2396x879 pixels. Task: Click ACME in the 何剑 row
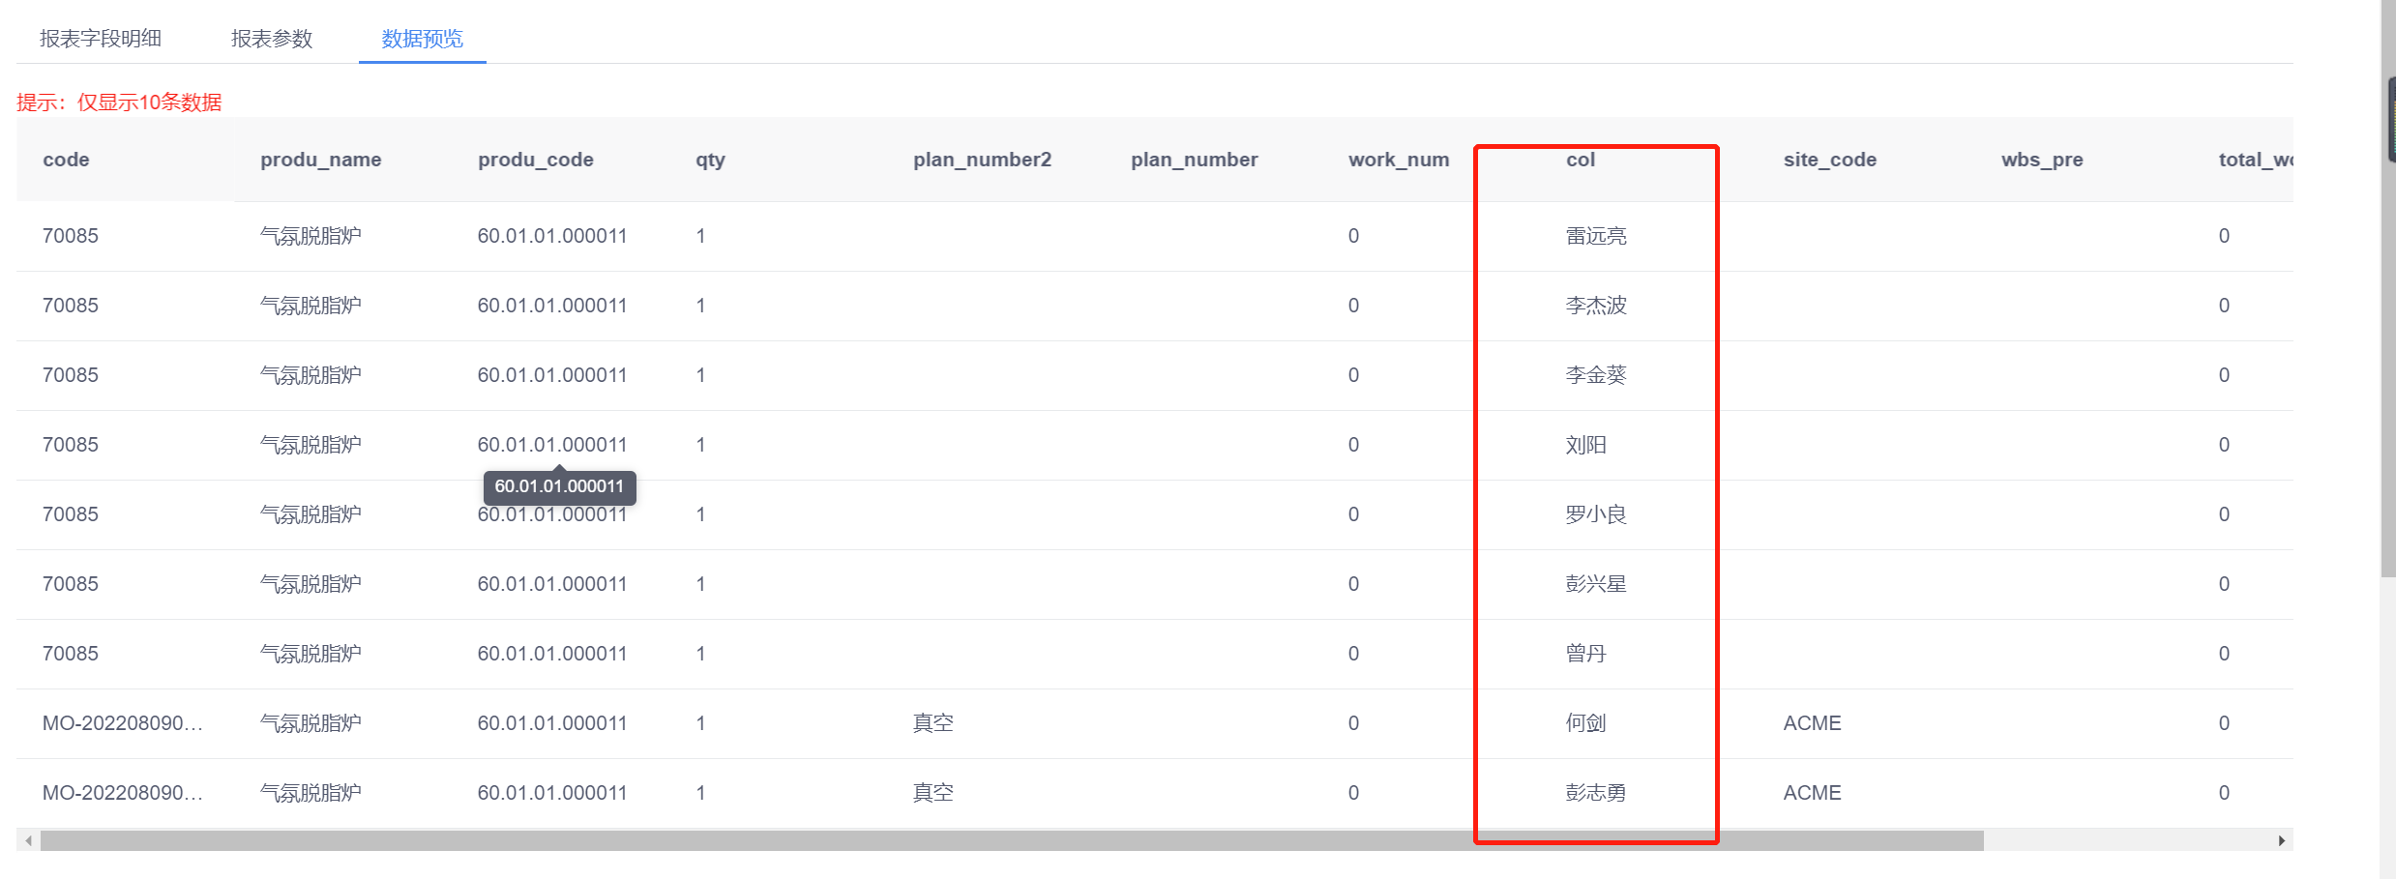click(x=1812, y=723)
